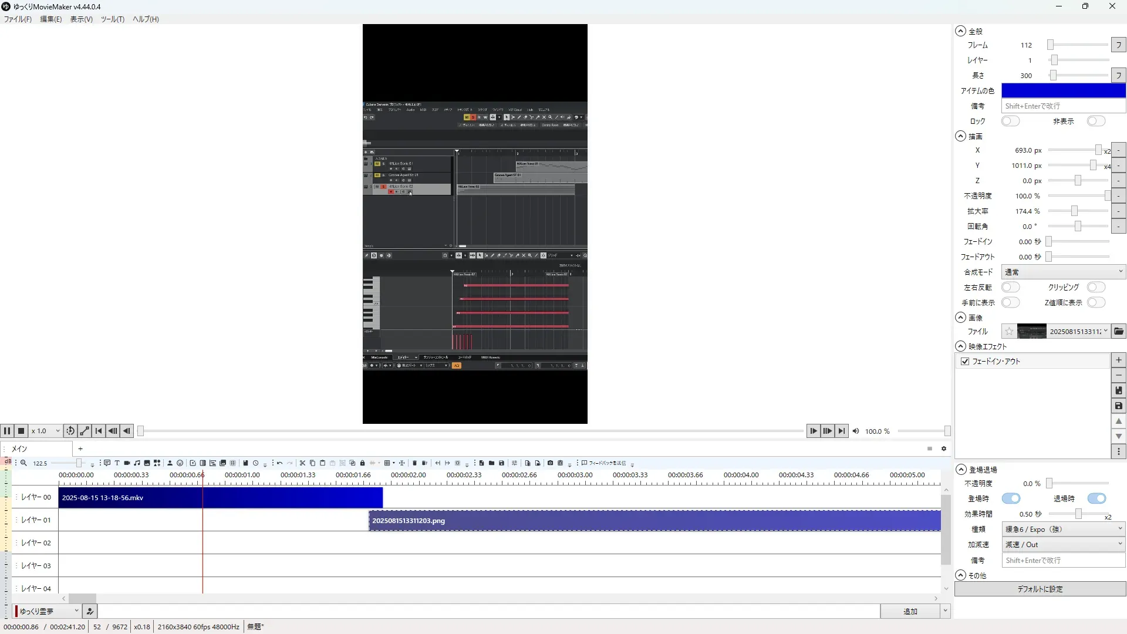Click the add audio item music note icon
The height and width of the screenshot is (634, 1127).
tap(137, 463)
